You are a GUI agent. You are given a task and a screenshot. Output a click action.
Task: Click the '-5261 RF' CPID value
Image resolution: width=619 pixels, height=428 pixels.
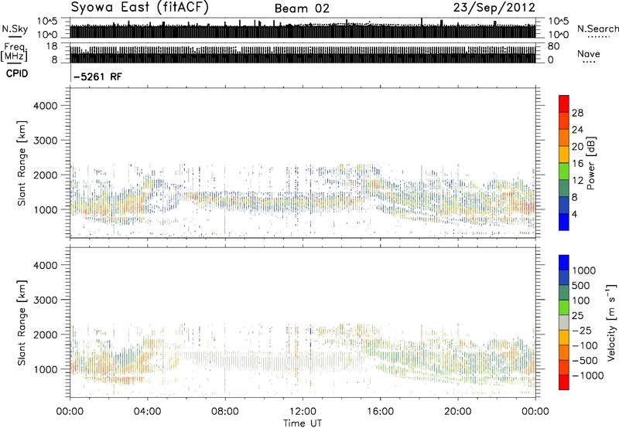[97, 76]
